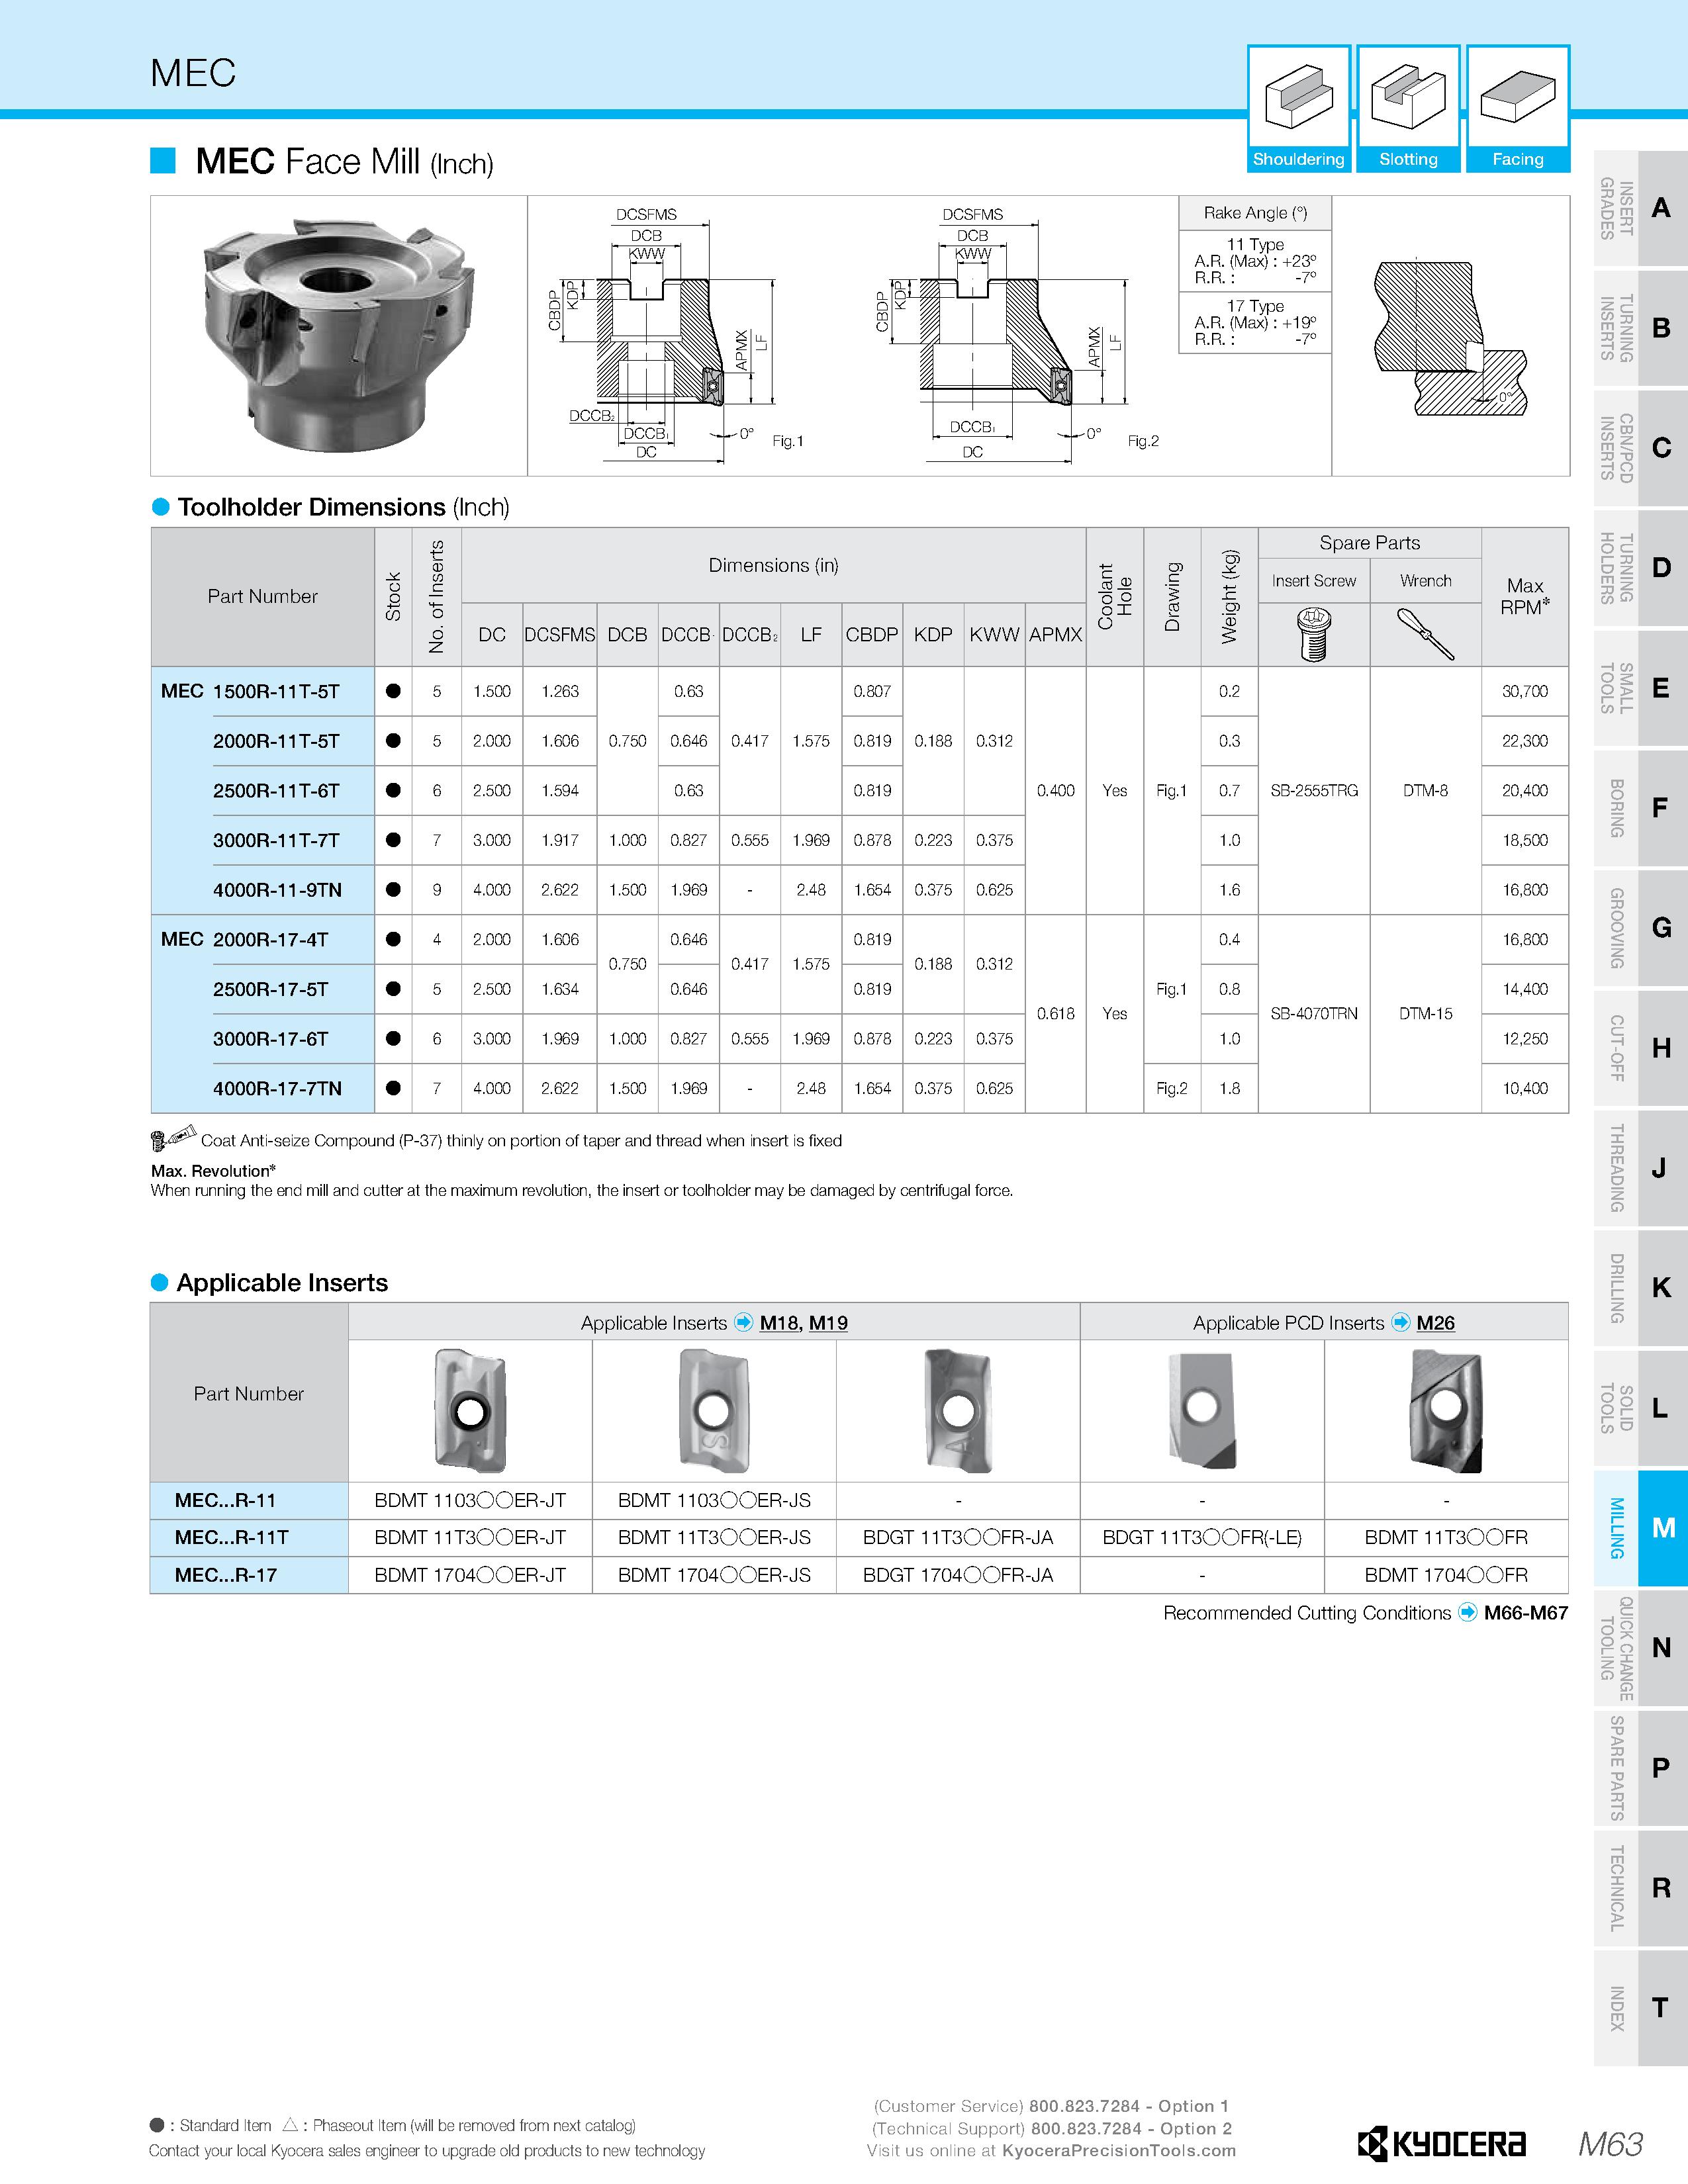This screenshot has height=2184, width=1688.
Task: Go to section E Small Tools tab
Action: [x=1640, y=688]
